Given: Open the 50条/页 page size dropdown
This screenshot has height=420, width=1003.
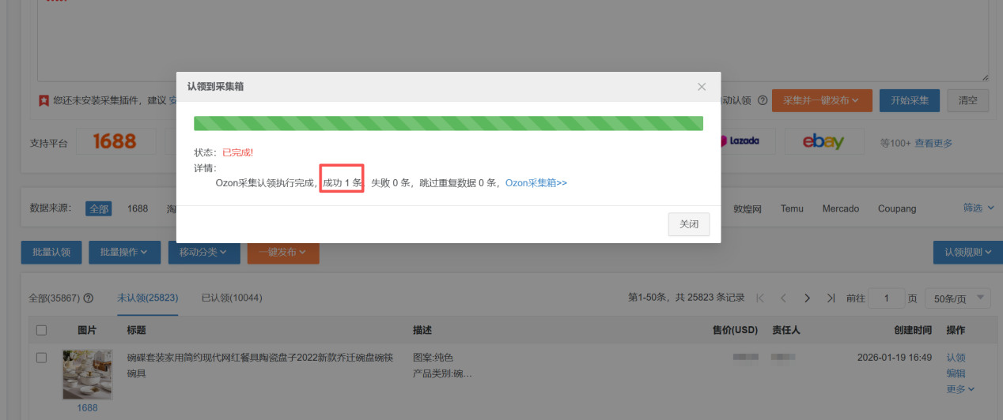Looking at the screenshot, I should click(957, 298).
